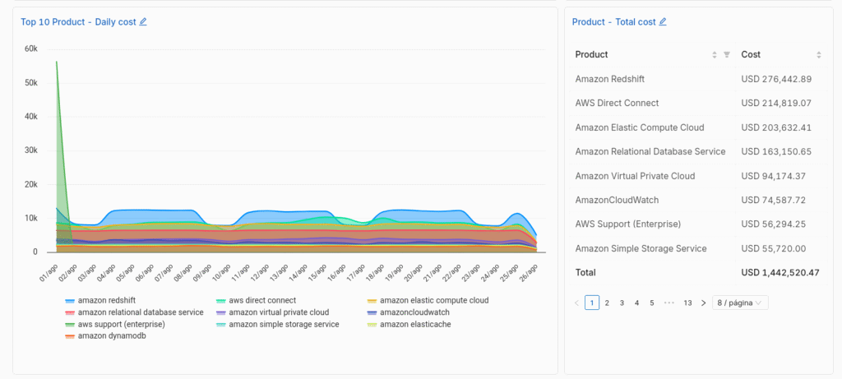
Task: Edit the Product Total cost panel title
Action: tap(663, 22)
